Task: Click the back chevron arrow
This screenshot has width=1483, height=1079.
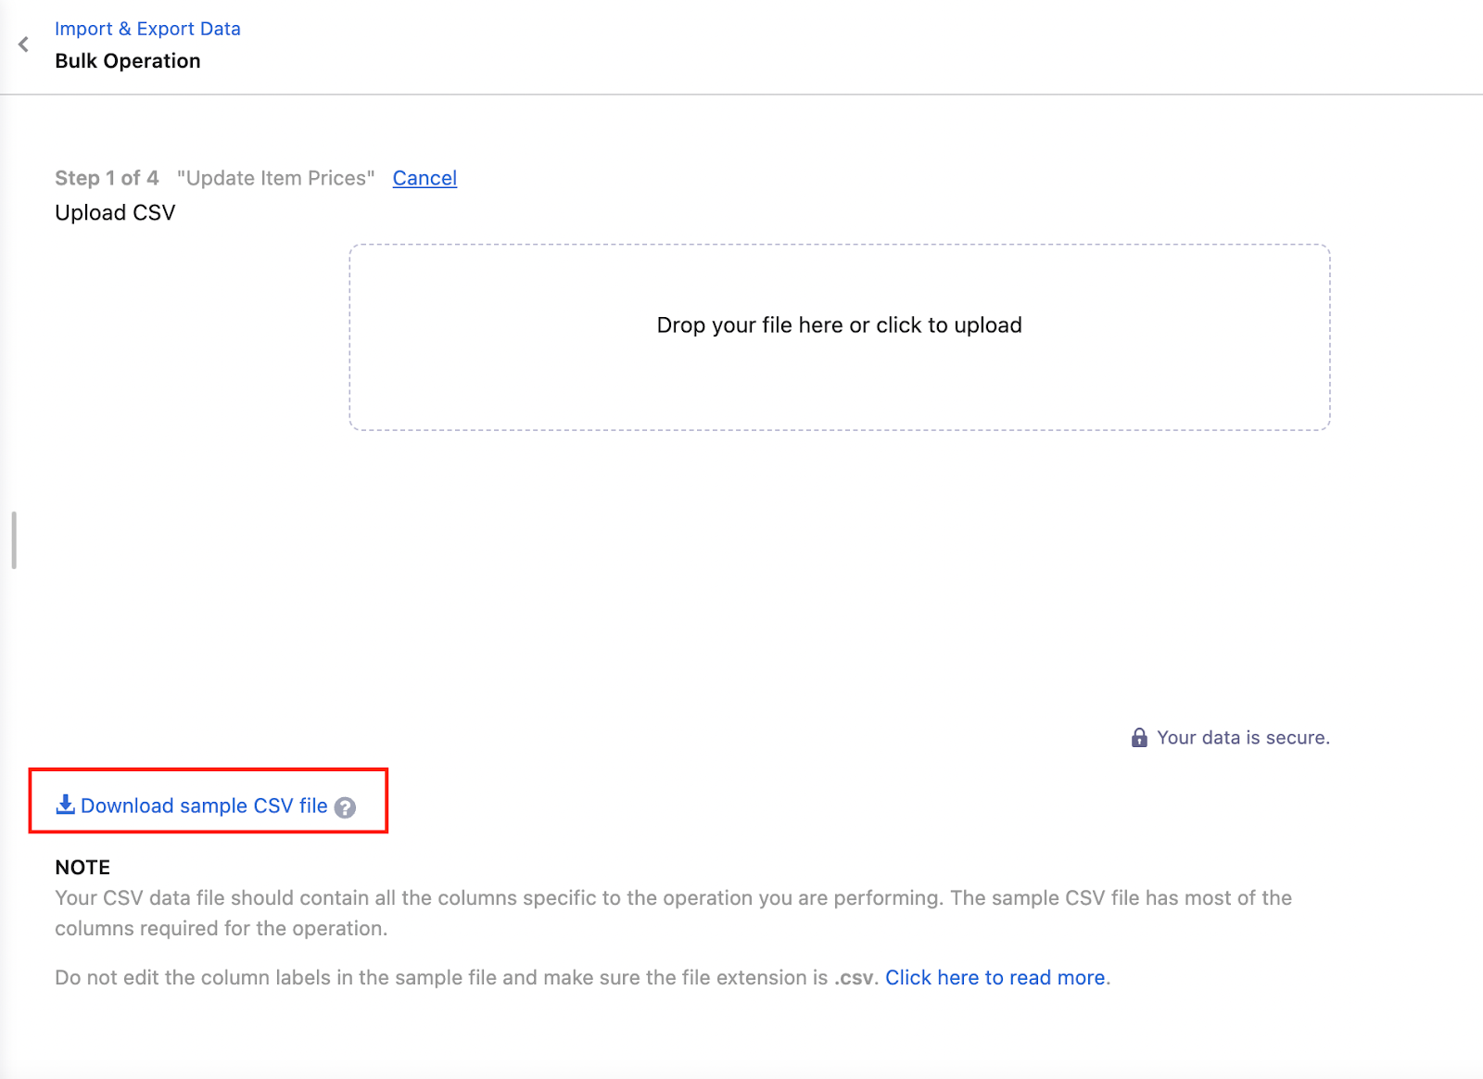Action: [x=23, y=44]
